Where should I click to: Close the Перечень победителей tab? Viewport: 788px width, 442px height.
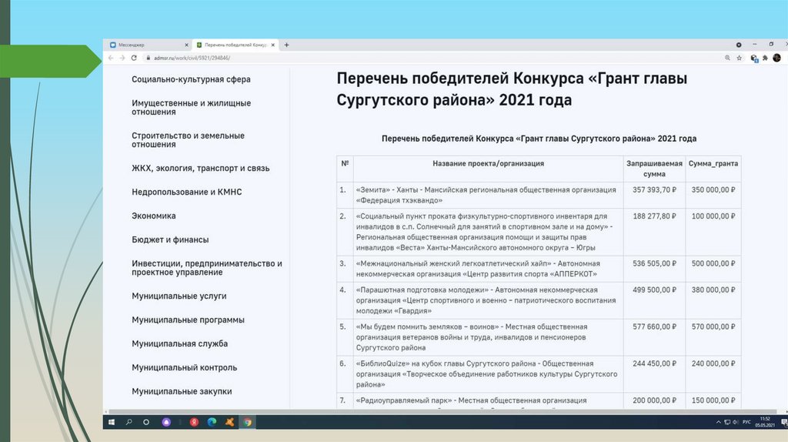click(x=273, y=45)
